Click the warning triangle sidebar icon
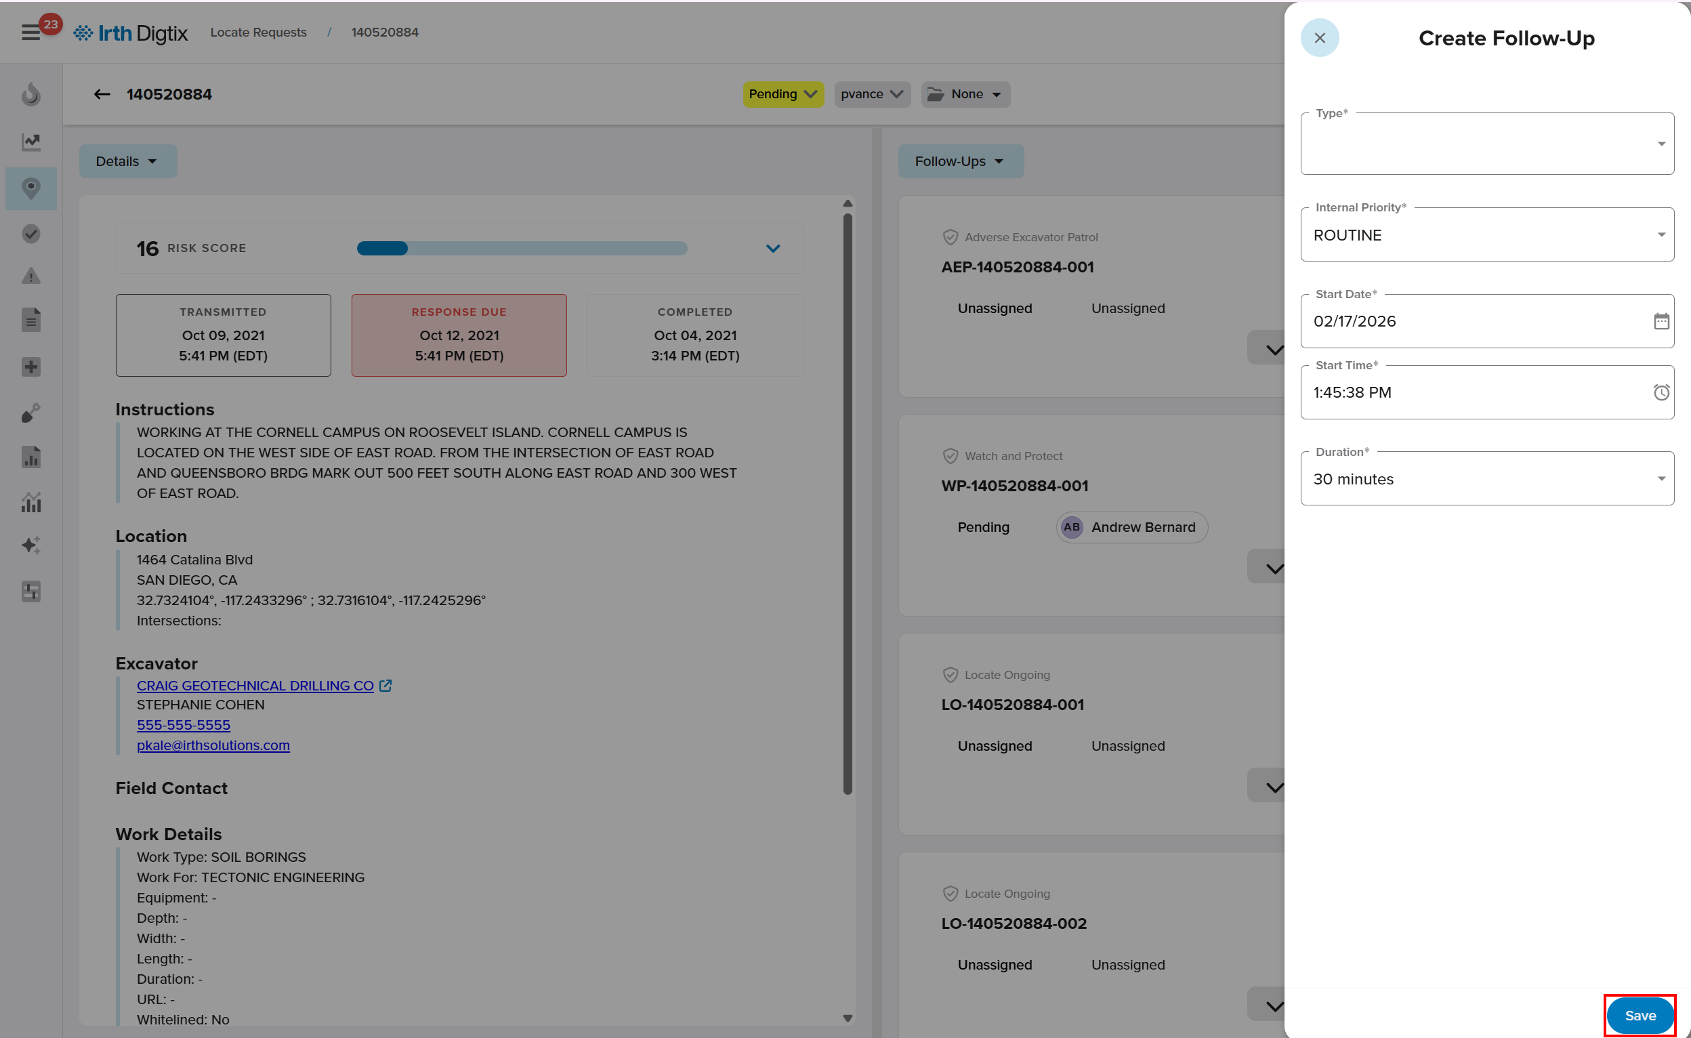This screenshot has width=1691, height=1038. click(31, 276)
